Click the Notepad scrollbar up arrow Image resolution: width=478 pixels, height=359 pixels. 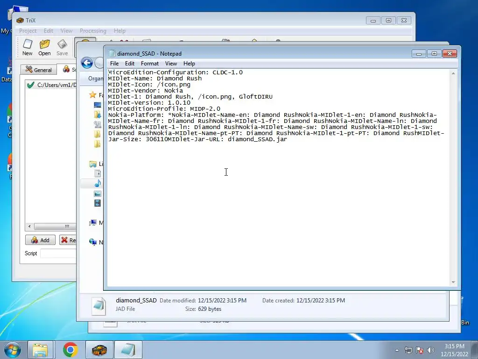click(453, 73)
